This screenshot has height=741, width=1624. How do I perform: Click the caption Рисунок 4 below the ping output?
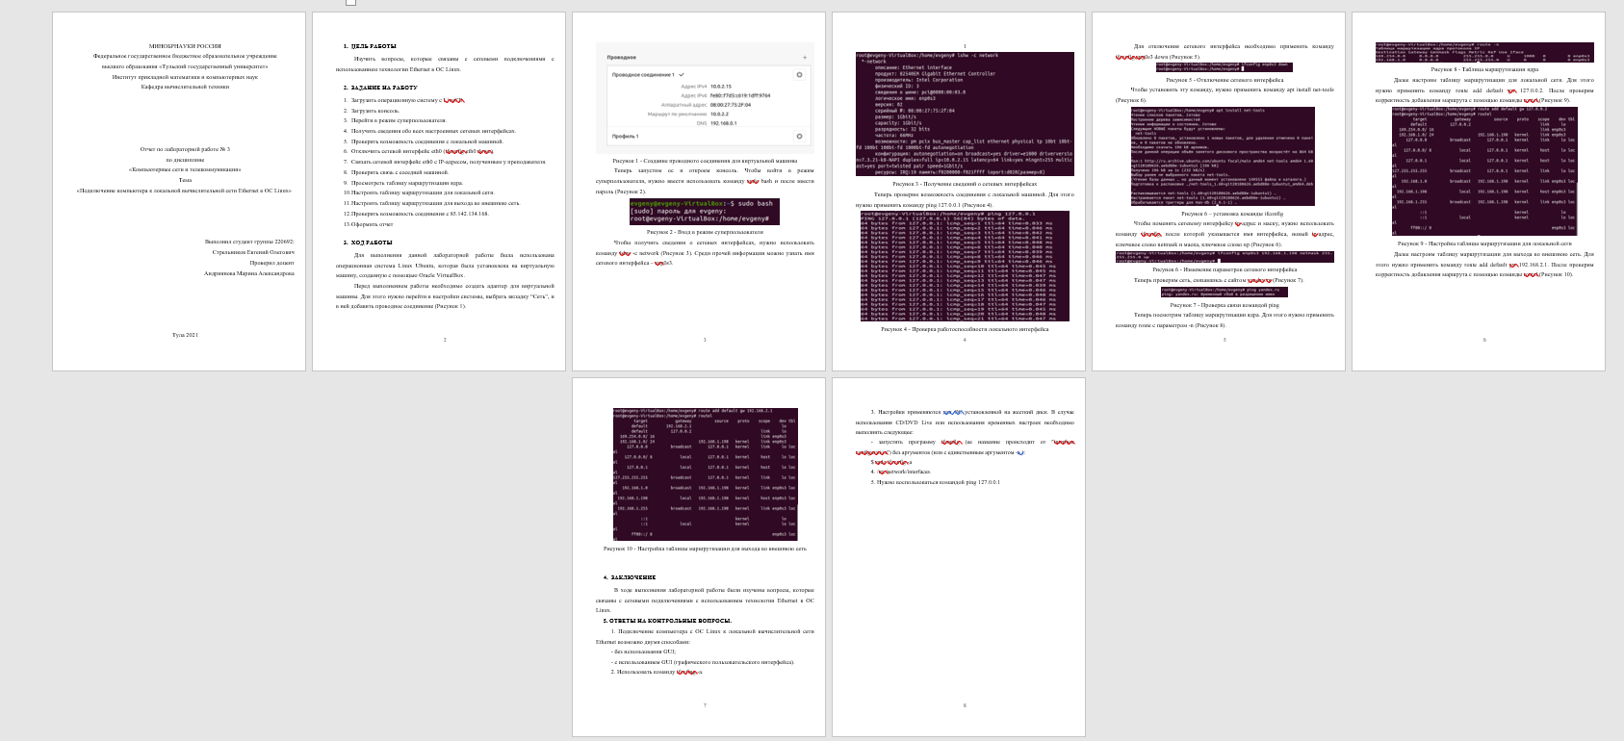click(x=965, y=329)
